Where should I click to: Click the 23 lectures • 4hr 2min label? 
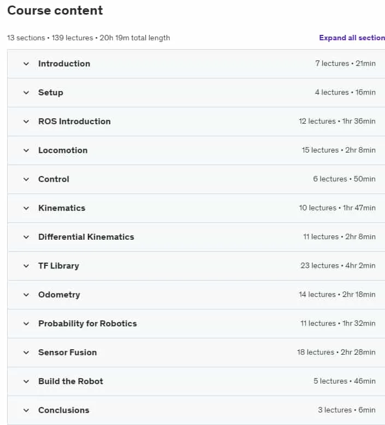click(338, 266)
